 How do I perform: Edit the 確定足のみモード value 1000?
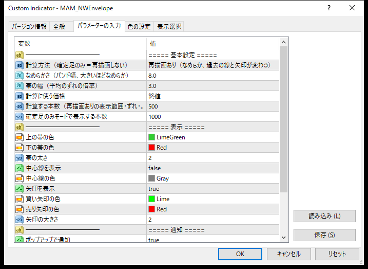point(213,117)
